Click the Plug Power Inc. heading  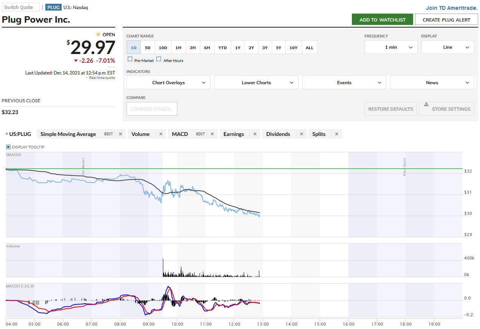coord(36,20)
